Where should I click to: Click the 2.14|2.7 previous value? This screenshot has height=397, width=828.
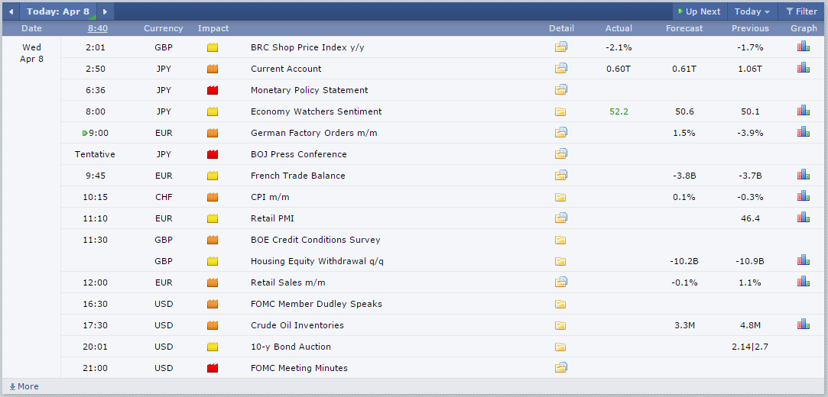point(750,347)
